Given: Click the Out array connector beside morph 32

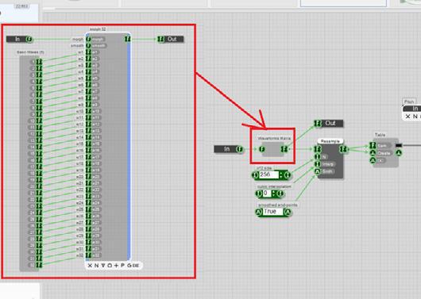Looking at the screenshot, I should pos(160,39).
